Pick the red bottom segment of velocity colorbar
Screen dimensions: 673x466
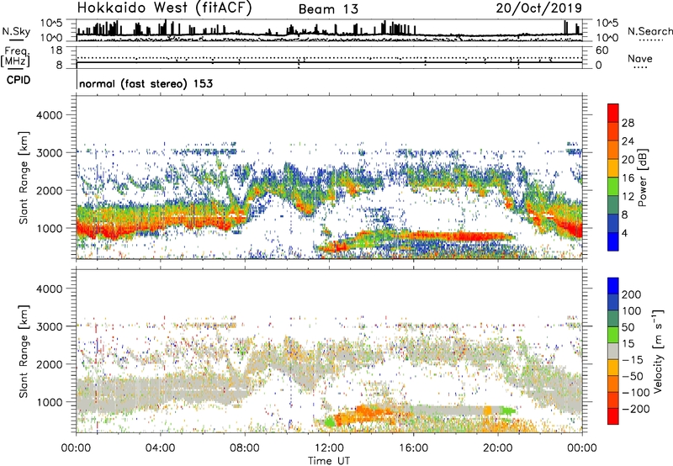(613, 416)
